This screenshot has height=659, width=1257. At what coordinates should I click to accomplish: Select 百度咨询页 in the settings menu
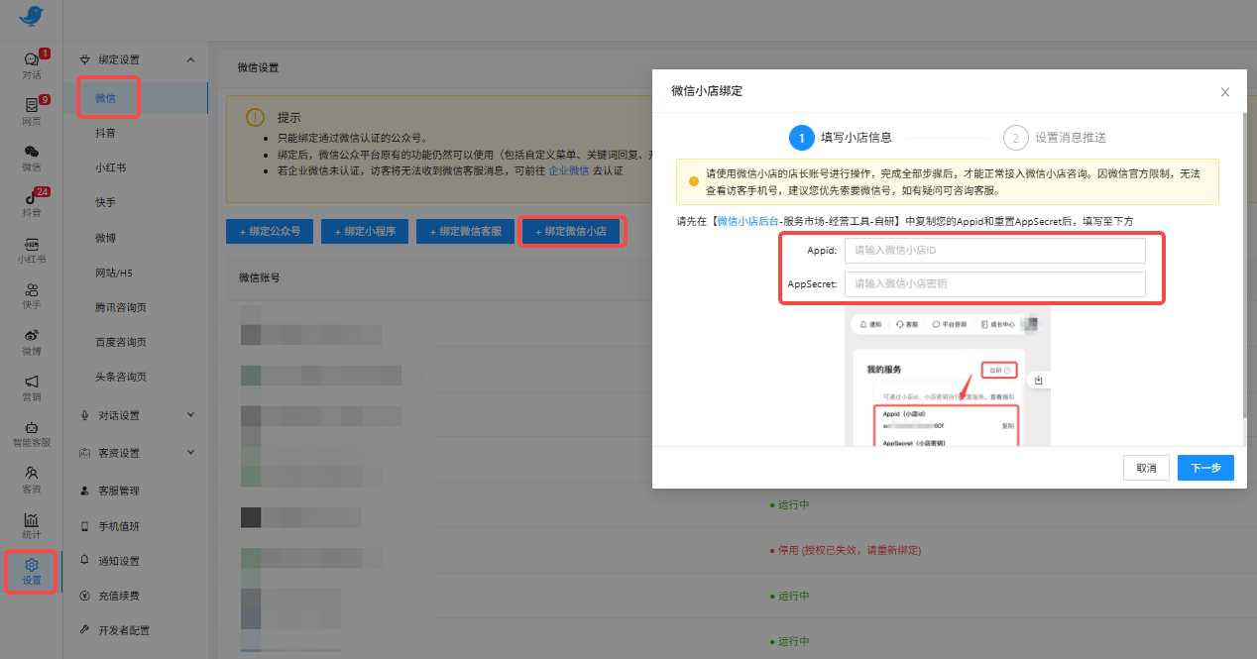coord(121,342)
